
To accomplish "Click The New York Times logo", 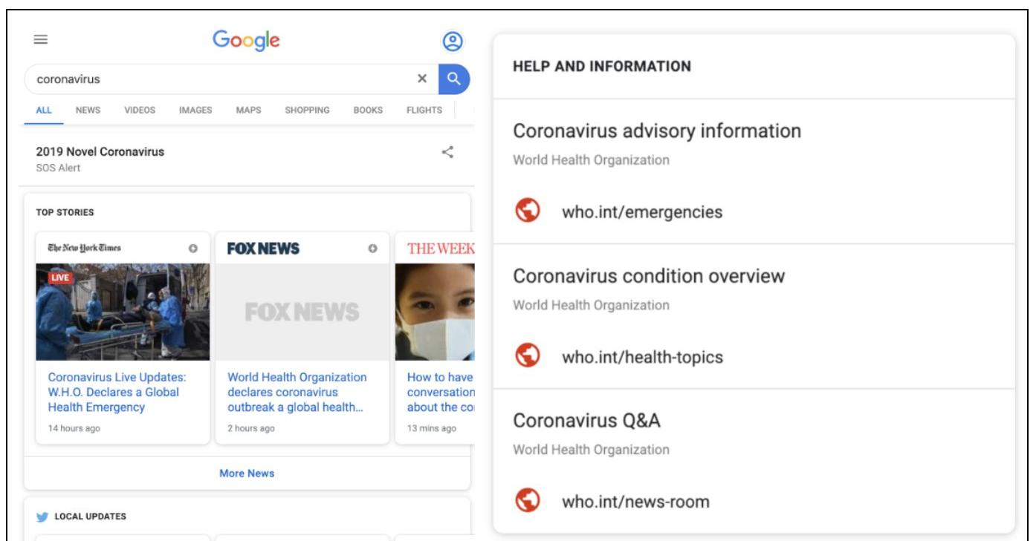I will (84, 249).
